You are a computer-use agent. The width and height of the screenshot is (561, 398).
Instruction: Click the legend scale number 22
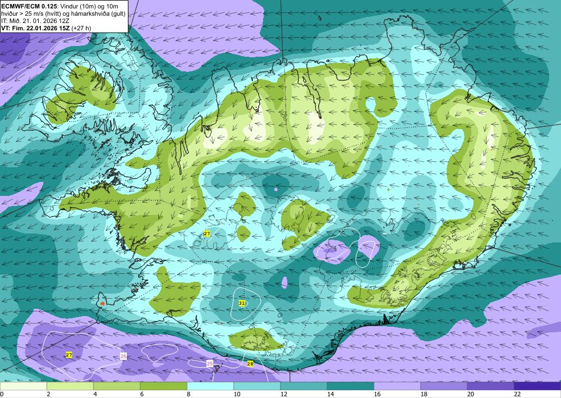[517, 394]
